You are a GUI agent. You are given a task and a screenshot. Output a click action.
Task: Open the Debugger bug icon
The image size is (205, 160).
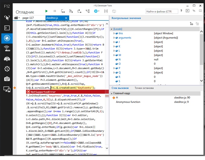pos(7,38)
